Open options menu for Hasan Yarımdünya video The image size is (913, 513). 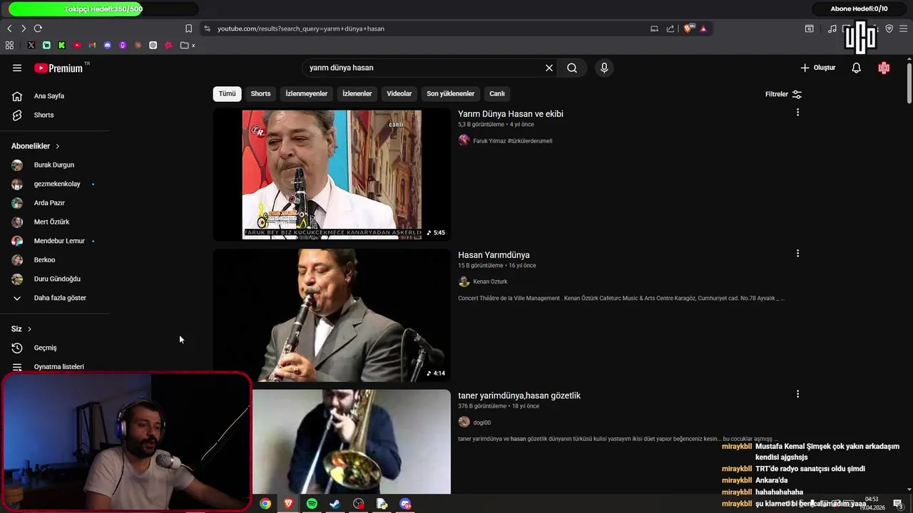pyautogui.click(x=797, y=254)
